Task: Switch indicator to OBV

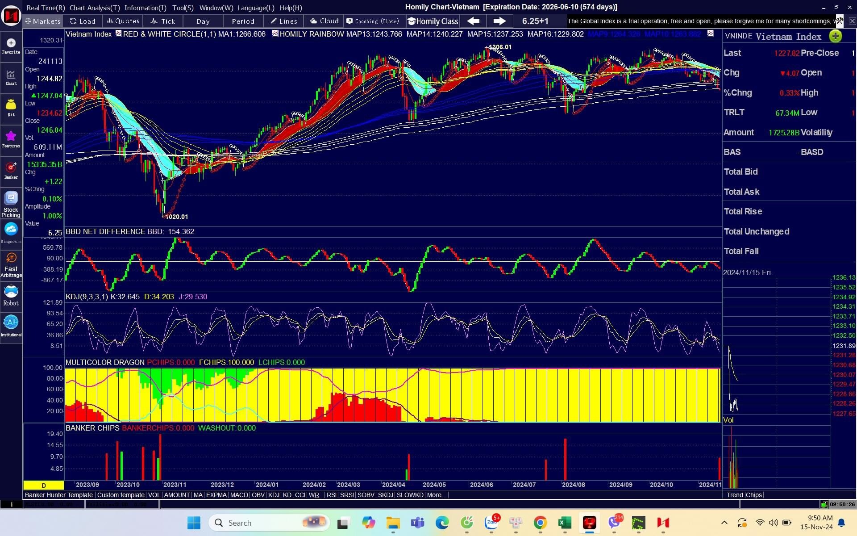Action: point(258,495)
